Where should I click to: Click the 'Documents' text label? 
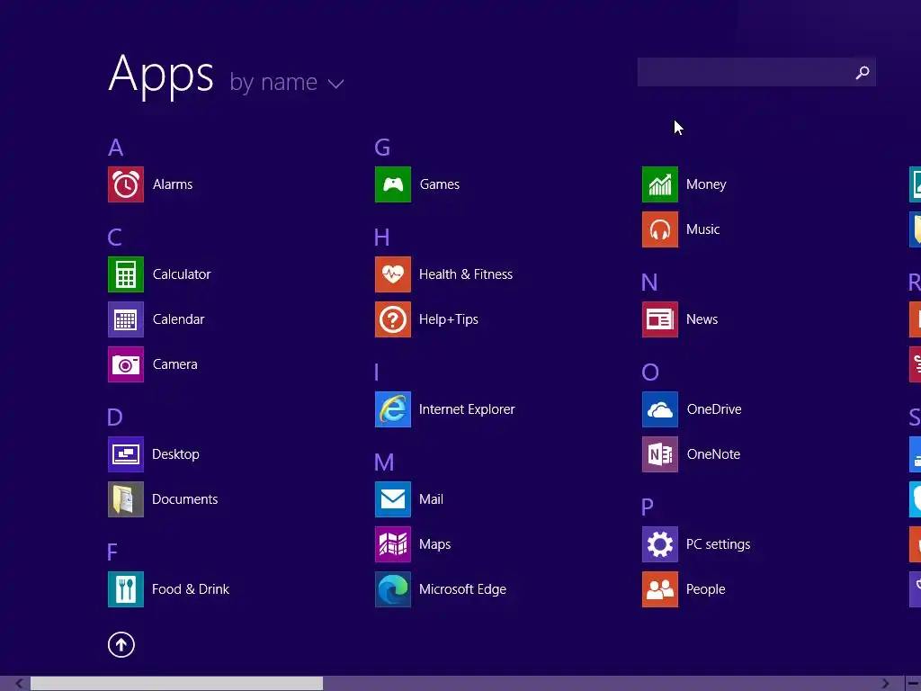[185, 499]
